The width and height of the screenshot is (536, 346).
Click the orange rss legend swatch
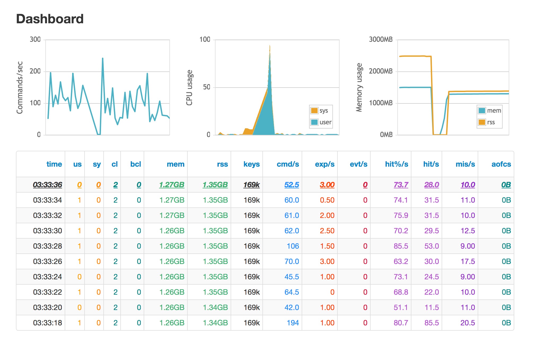[x=482, y=122]
